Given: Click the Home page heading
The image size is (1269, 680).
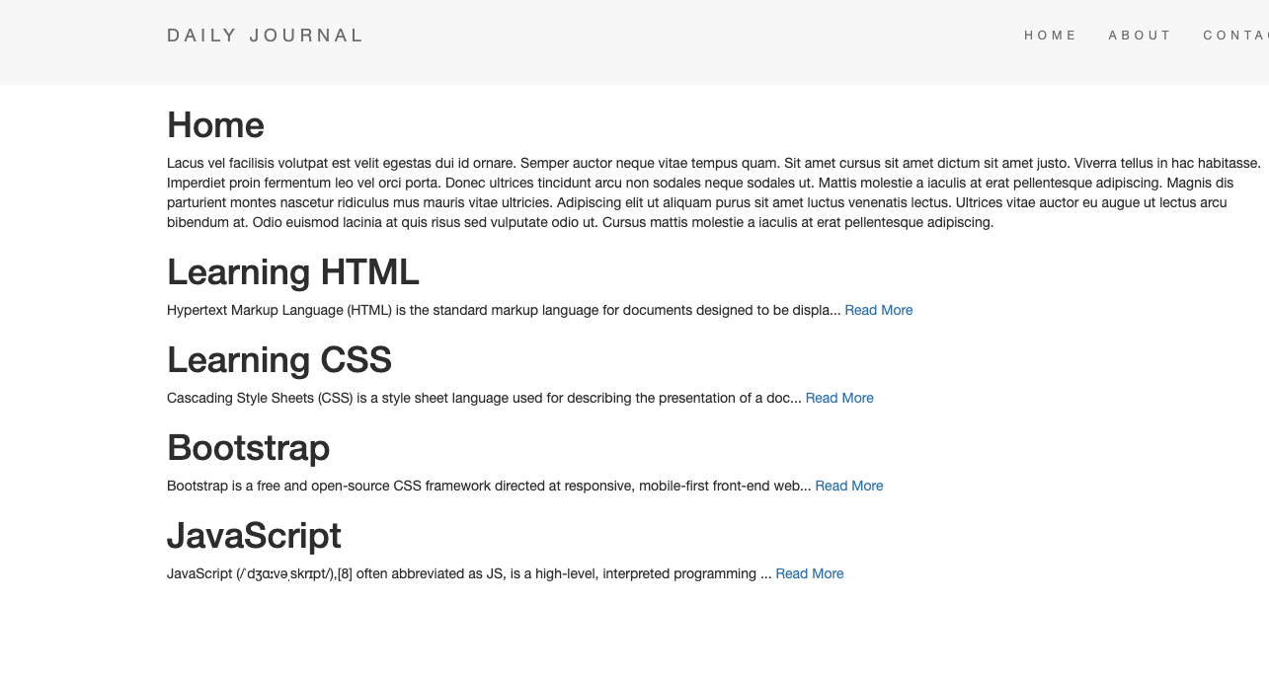Looking at the screenshot, I should click(215, 125).
